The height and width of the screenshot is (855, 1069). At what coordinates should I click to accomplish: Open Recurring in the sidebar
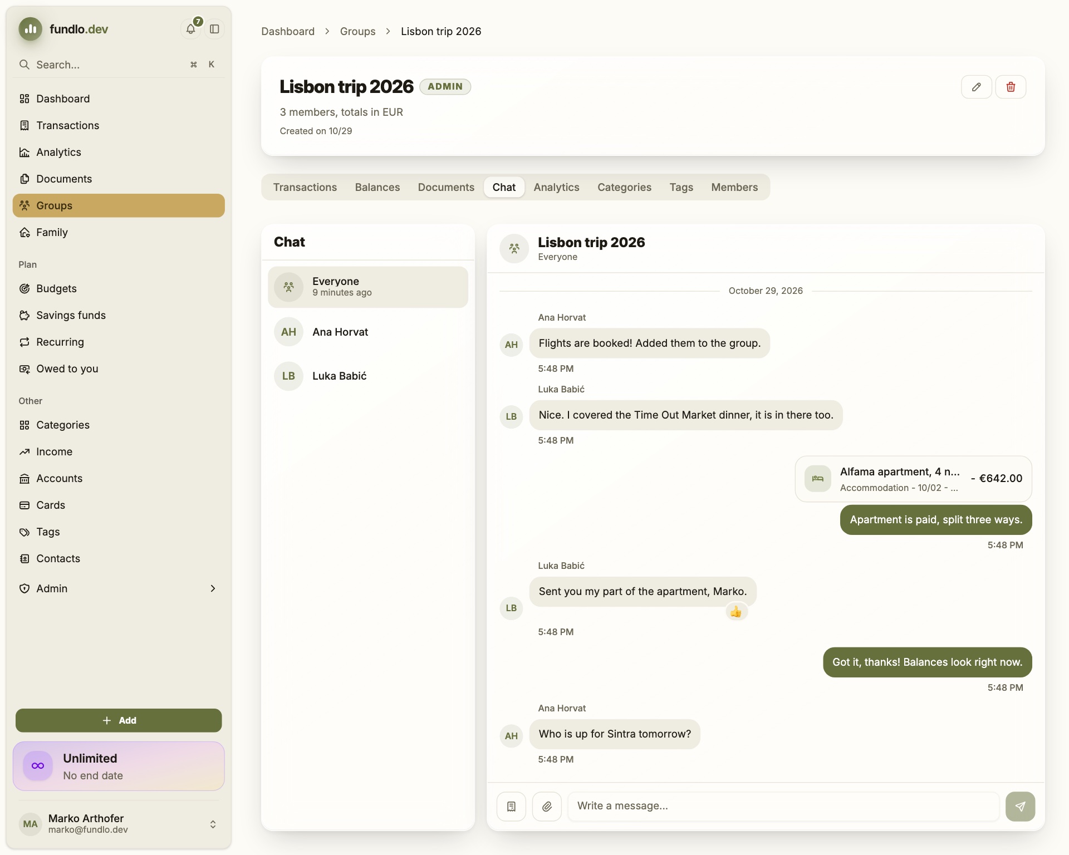119,342
